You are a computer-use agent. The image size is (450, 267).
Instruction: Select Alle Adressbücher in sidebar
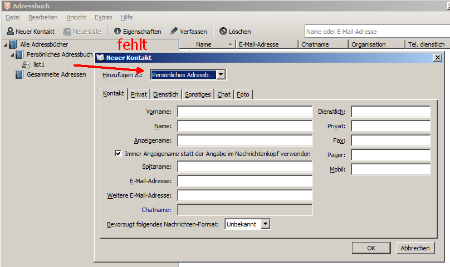pos(44,44)
